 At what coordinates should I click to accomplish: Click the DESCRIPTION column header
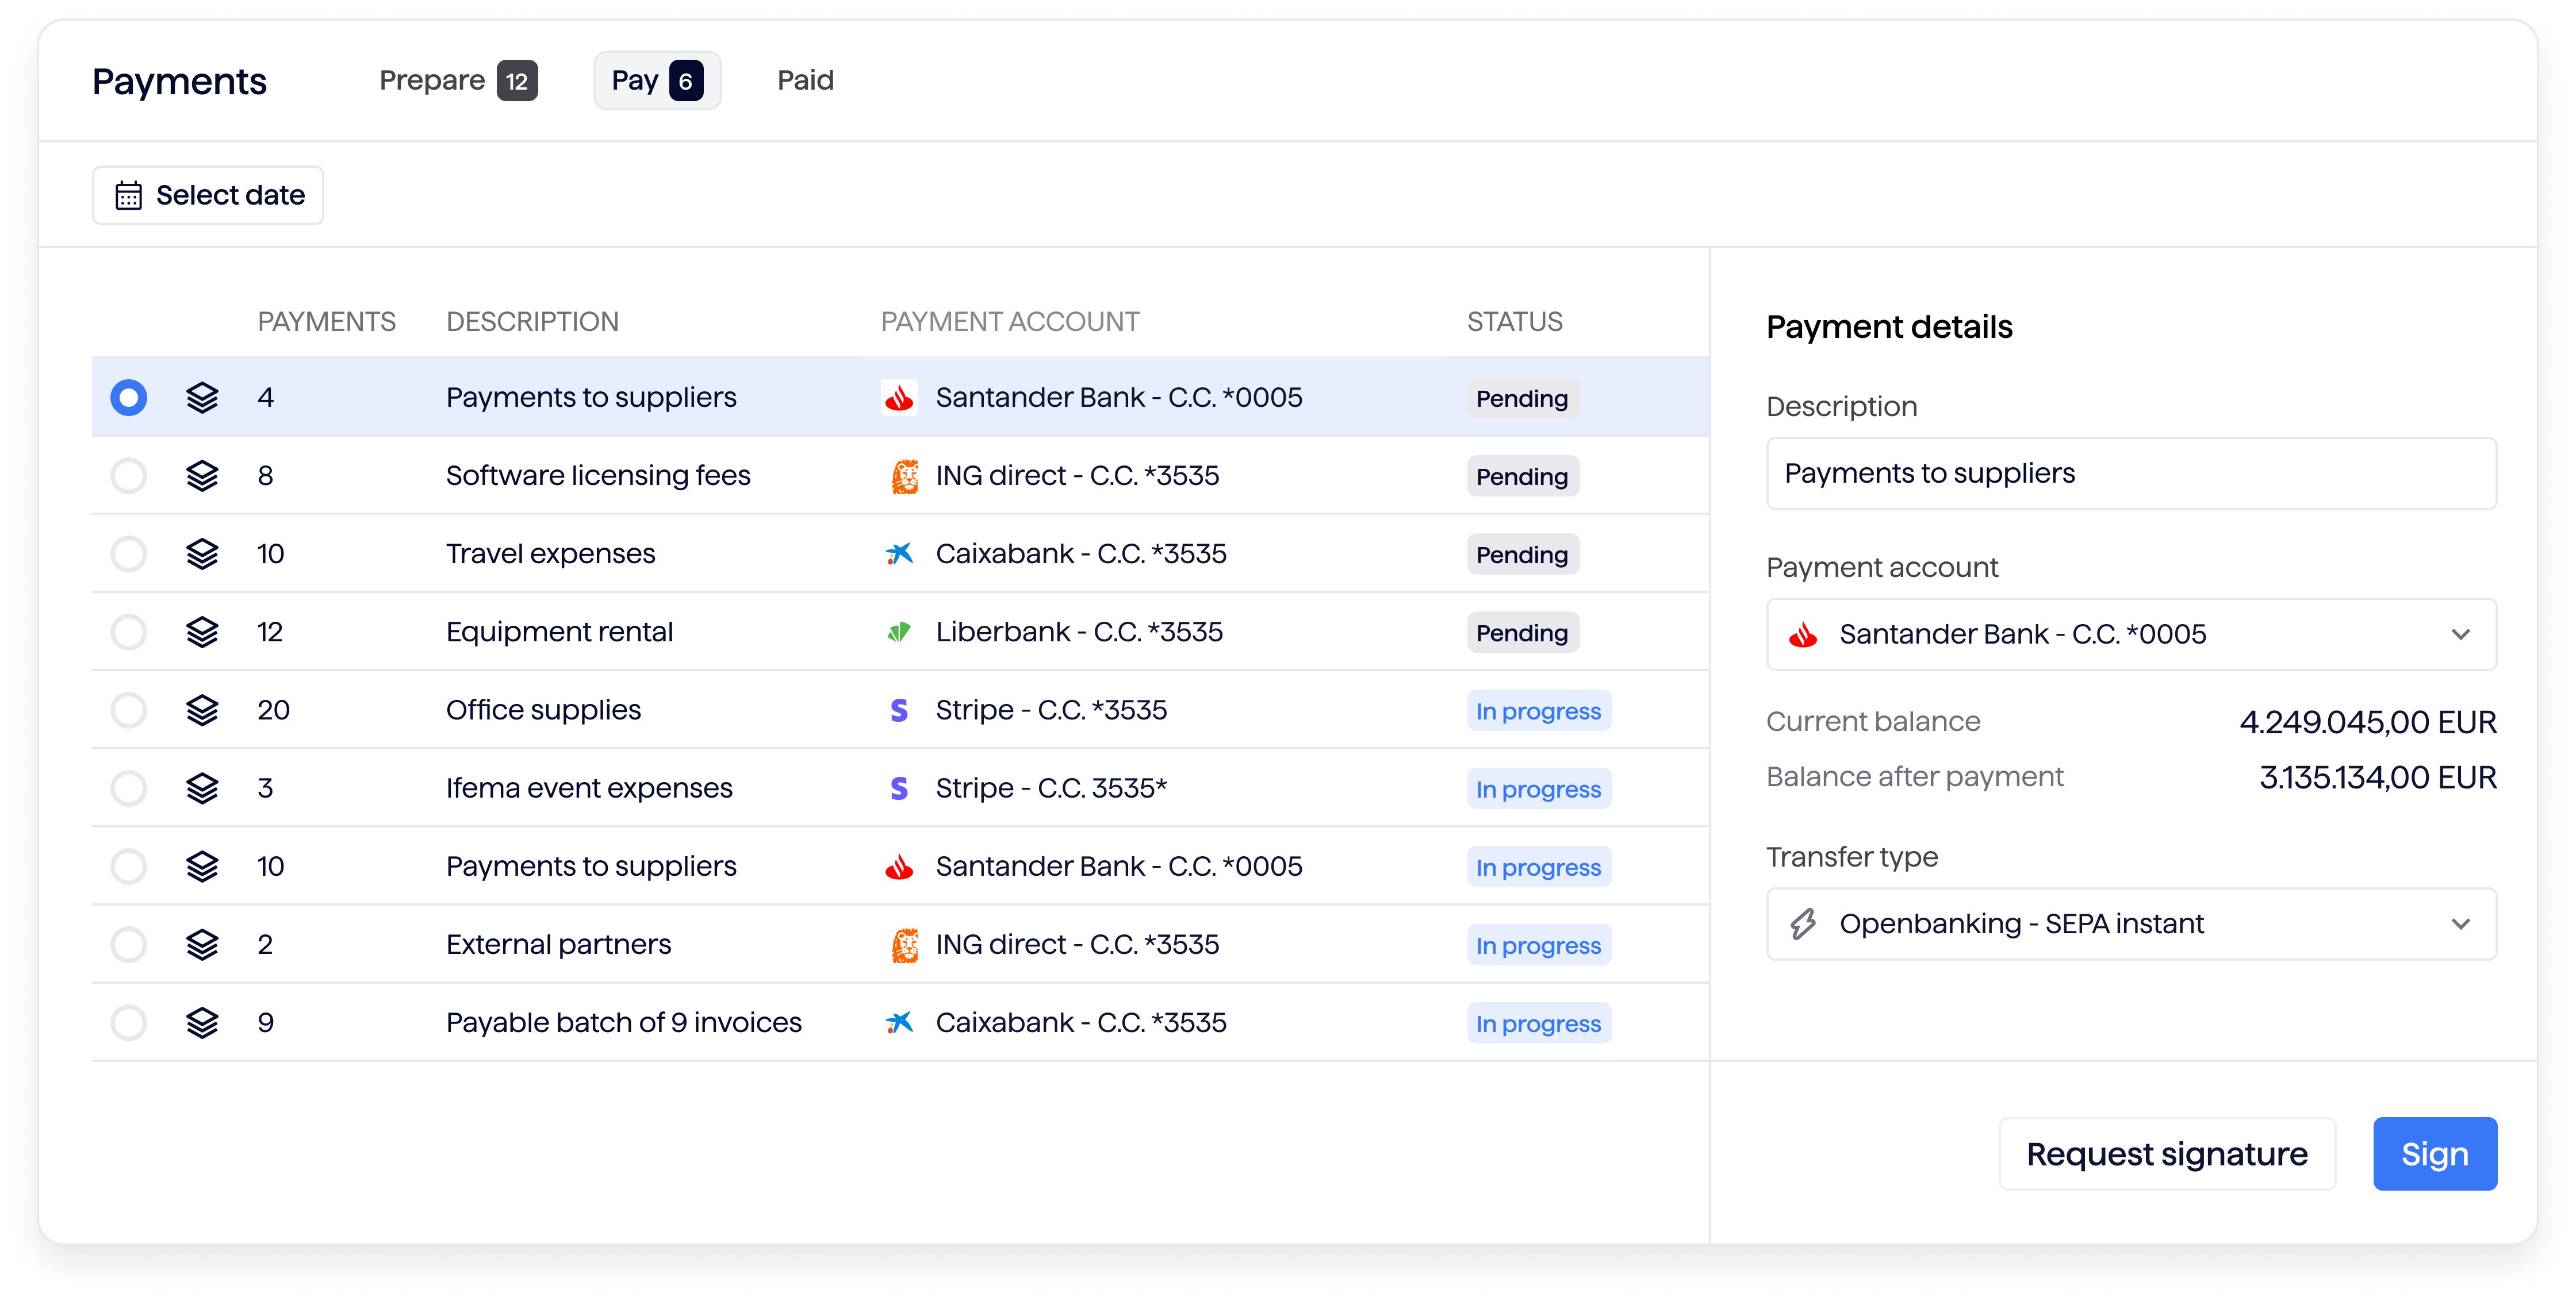tap(532, 322)
